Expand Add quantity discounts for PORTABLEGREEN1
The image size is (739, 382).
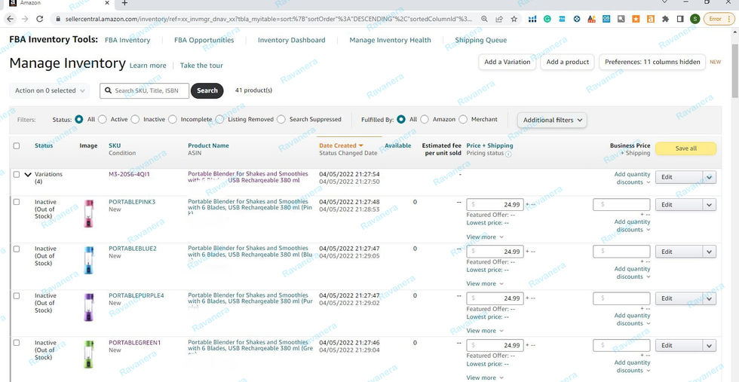tap(632, 366)
